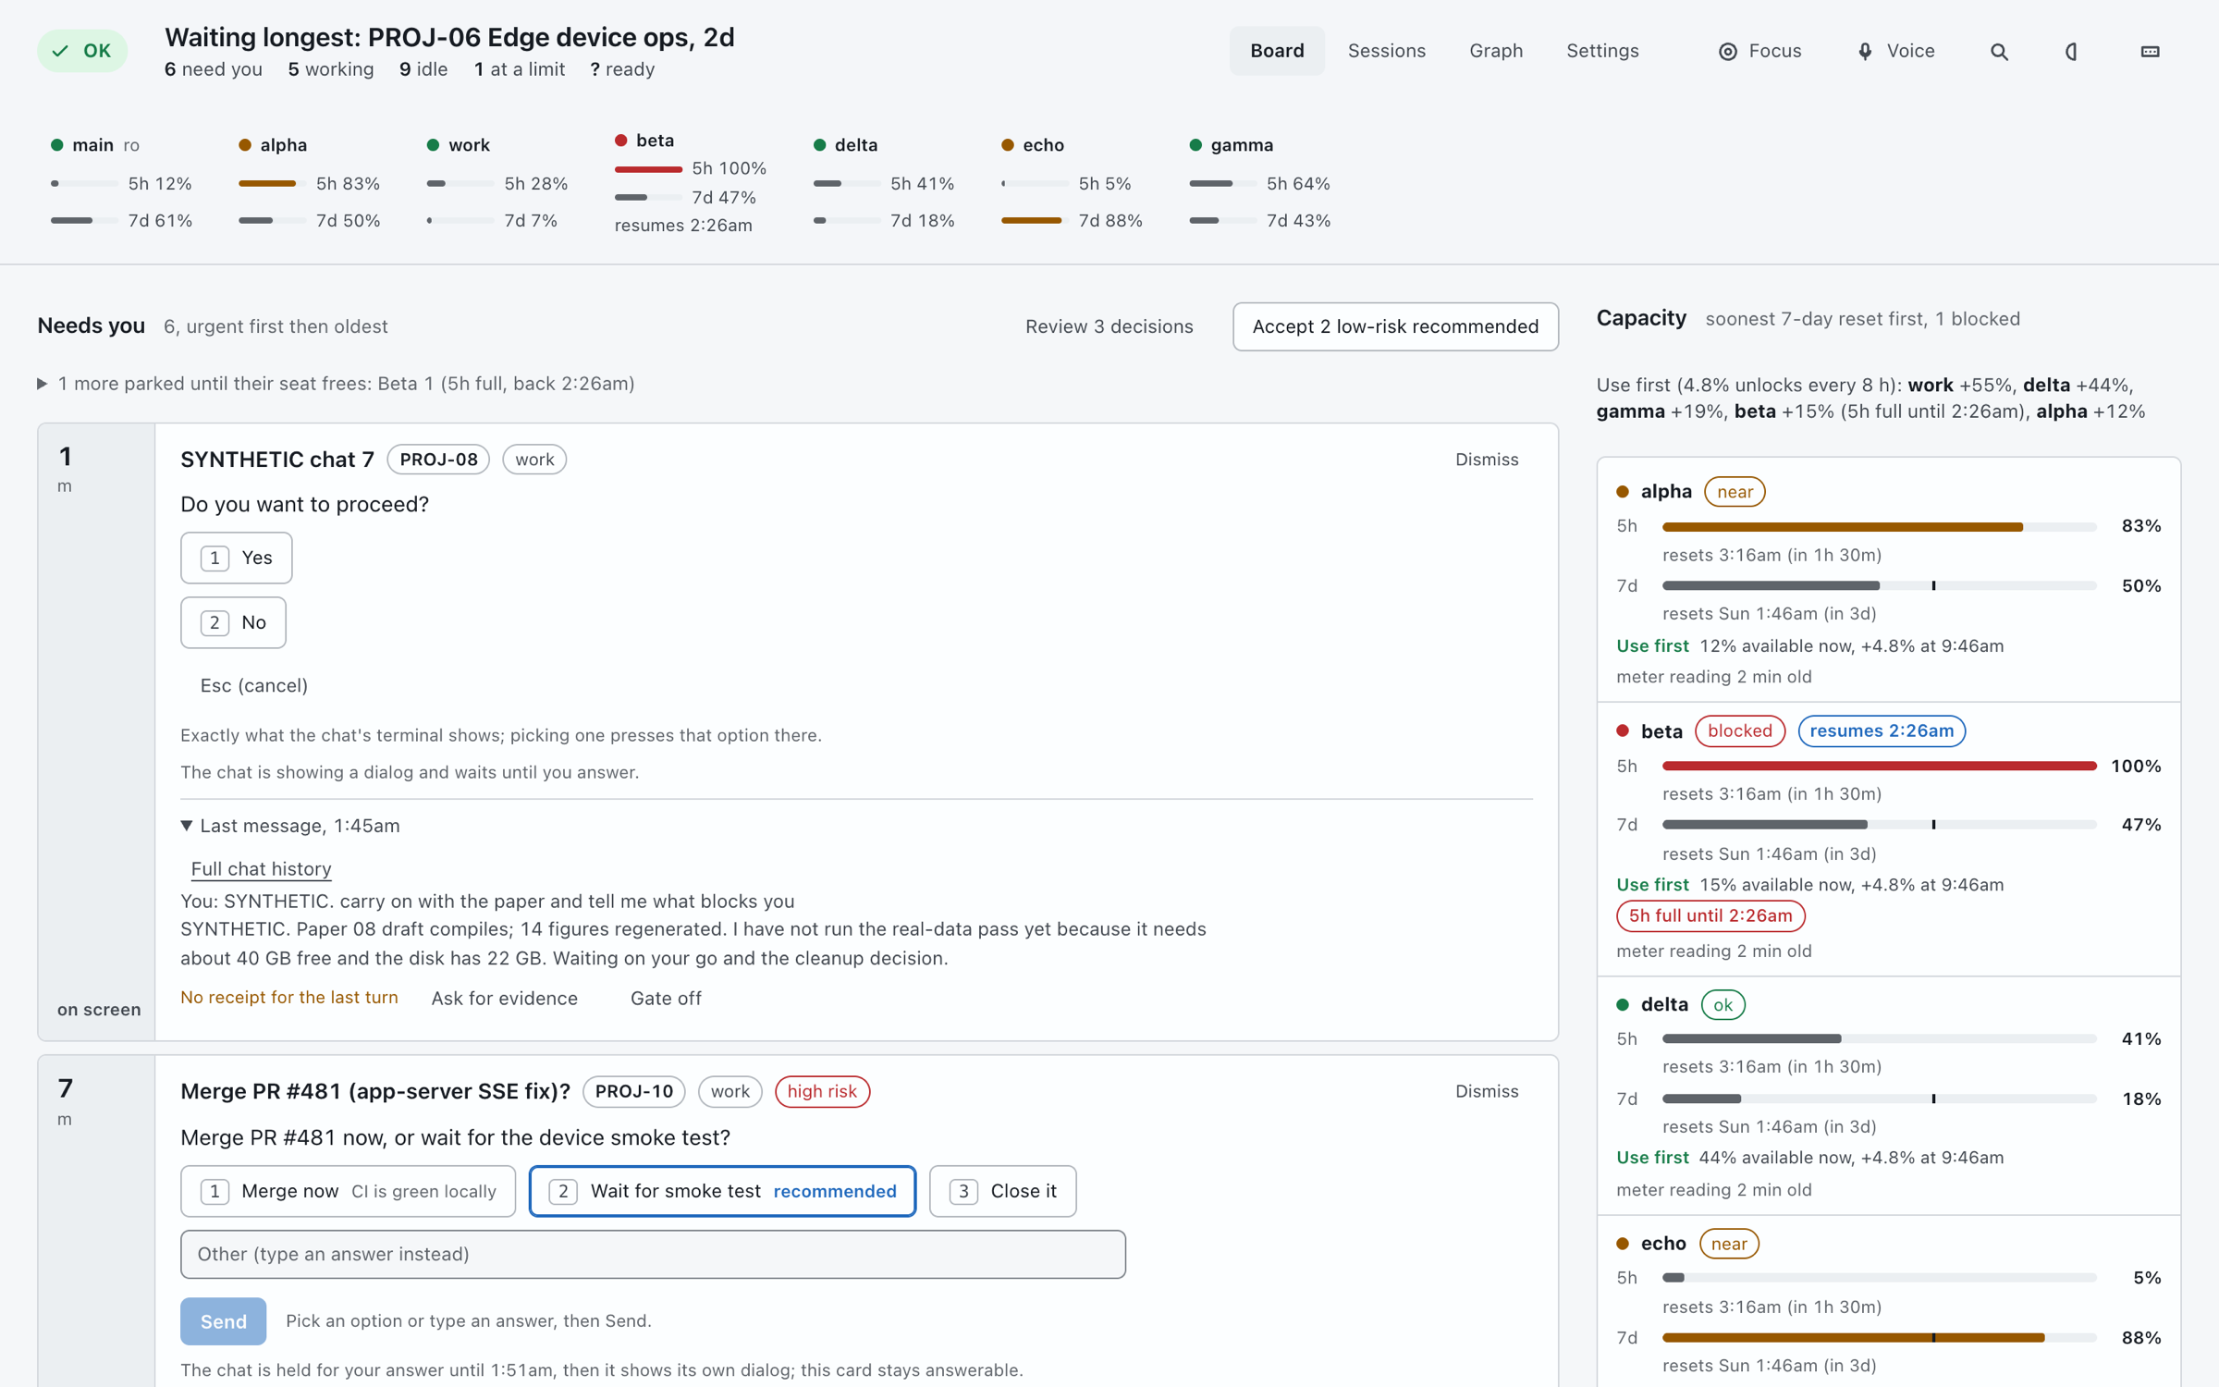Select Esc (cancel) option
Viewport: 2219px width, 1387px height.
click(x=253, y=685)
